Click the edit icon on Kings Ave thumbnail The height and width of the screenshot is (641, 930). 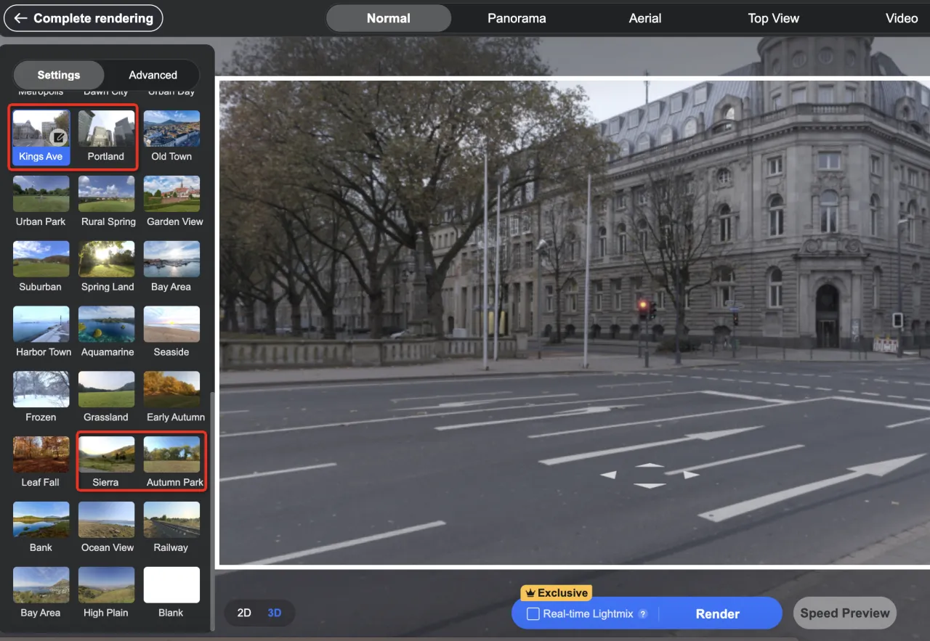point(59,136)
